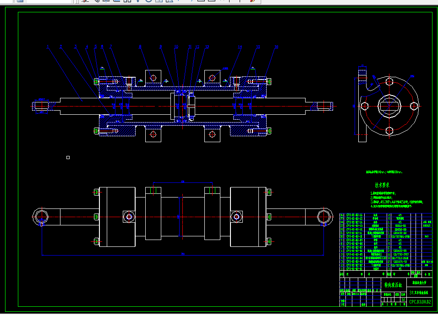Select part balloon number 15 label
This screenshot has height=315, width=438.
tap(258, 47)
